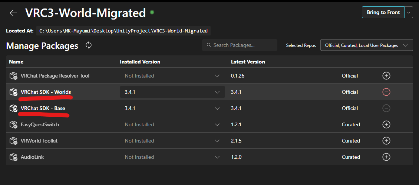Click the Bring to Front button
Screen dimensions: 419x185
click(x=383, y=12)
